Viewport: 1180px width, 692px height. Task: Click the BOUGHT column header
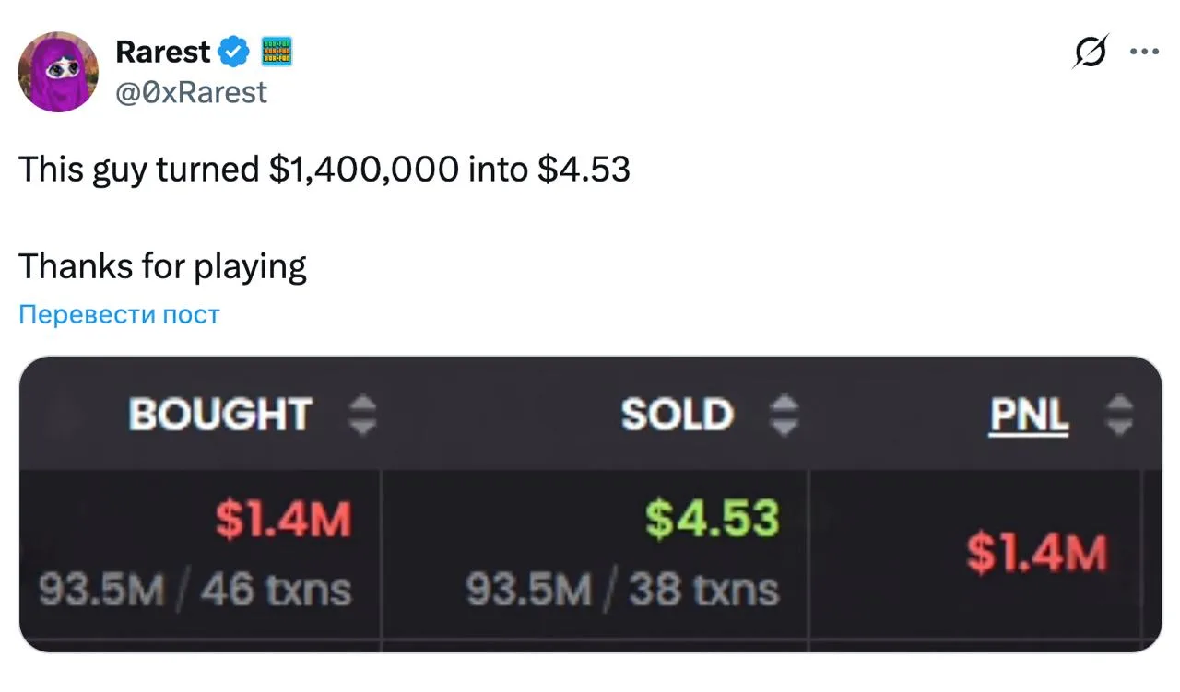[220, 415]
